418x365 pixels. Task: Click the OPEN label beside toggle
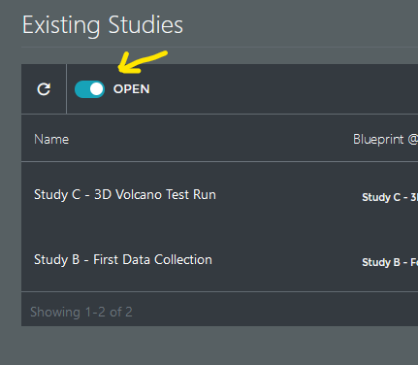coord(131,89)
